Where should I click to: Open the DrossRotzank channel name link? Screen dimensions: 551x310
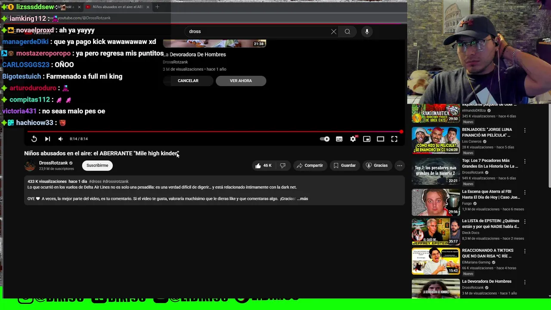click(x=53, y=163)
